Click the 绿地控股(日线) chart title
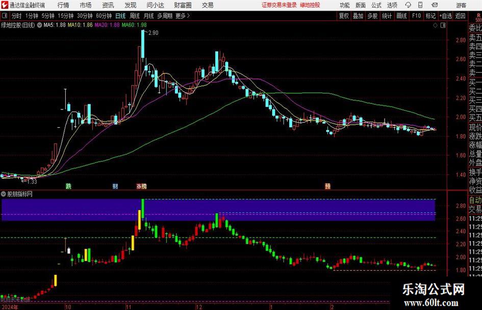The height and width of the screenshot is (310, 482). 18,25
